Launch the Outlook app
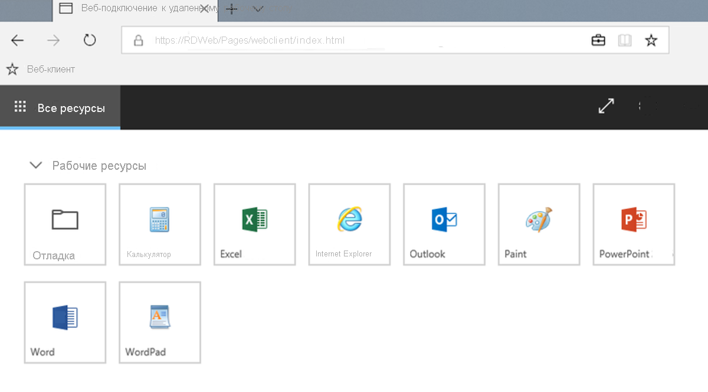This screenshot has height=392, width=708. coord(444,225)
